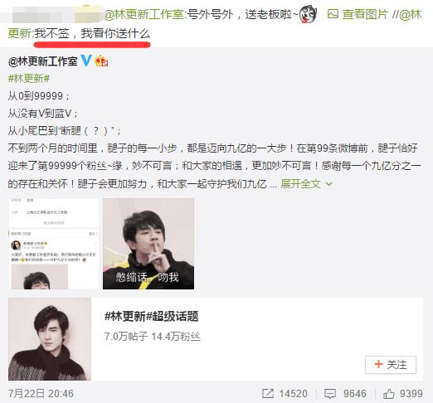The image size is (433, 403).
Task: Expand full post with 展开全文
Action: (300, 183)
